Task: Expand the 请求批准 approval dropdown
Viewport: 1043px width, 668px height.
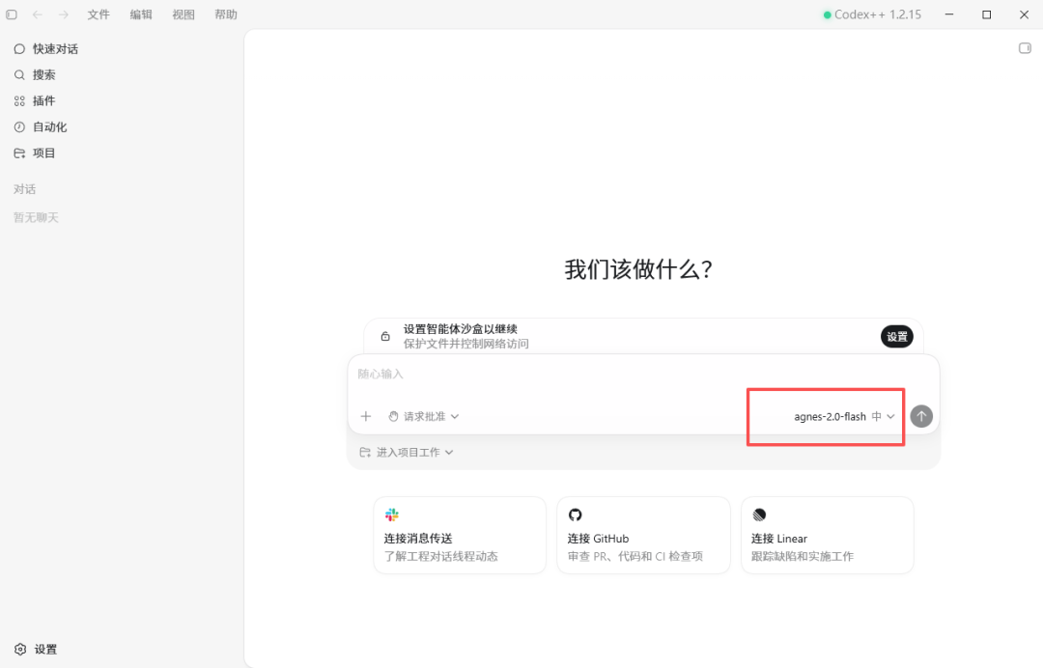Action: tap(424, 416)
